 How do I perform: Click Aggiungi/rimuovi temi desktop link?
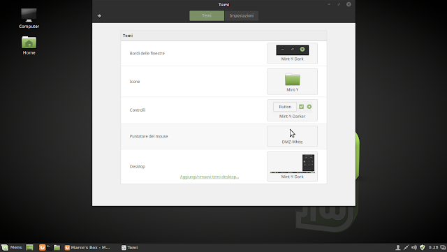210,177
